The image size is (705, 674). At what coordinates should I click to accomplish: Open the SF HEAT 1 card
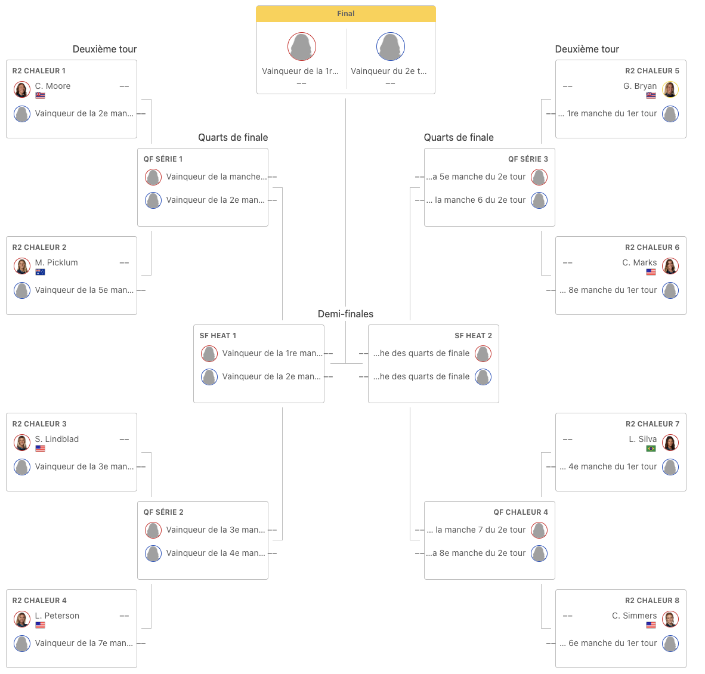coord(258,364)
